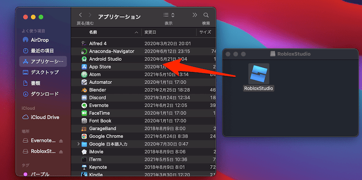Click the Blender date 2021年2月25日 18:28
Screen dimensions: 362x180
click(167, 90)
